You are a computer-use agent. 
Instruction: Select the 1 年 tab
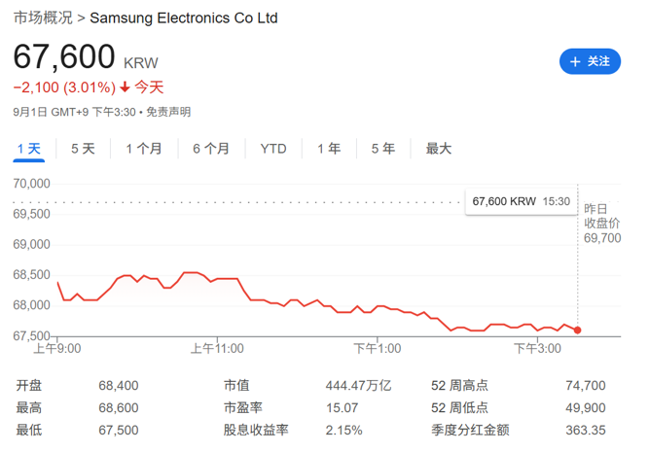(329, 149)
